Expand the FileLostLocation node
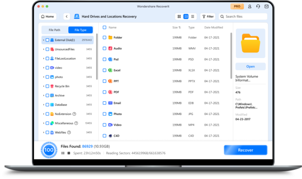 pyautogui.click(x=44, y=58)
